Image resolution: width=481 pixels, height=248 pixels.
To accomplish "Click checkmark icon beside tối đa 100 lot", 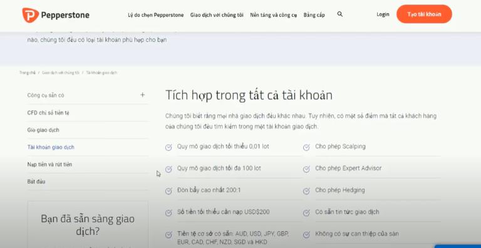I will (x=168, y=170).
